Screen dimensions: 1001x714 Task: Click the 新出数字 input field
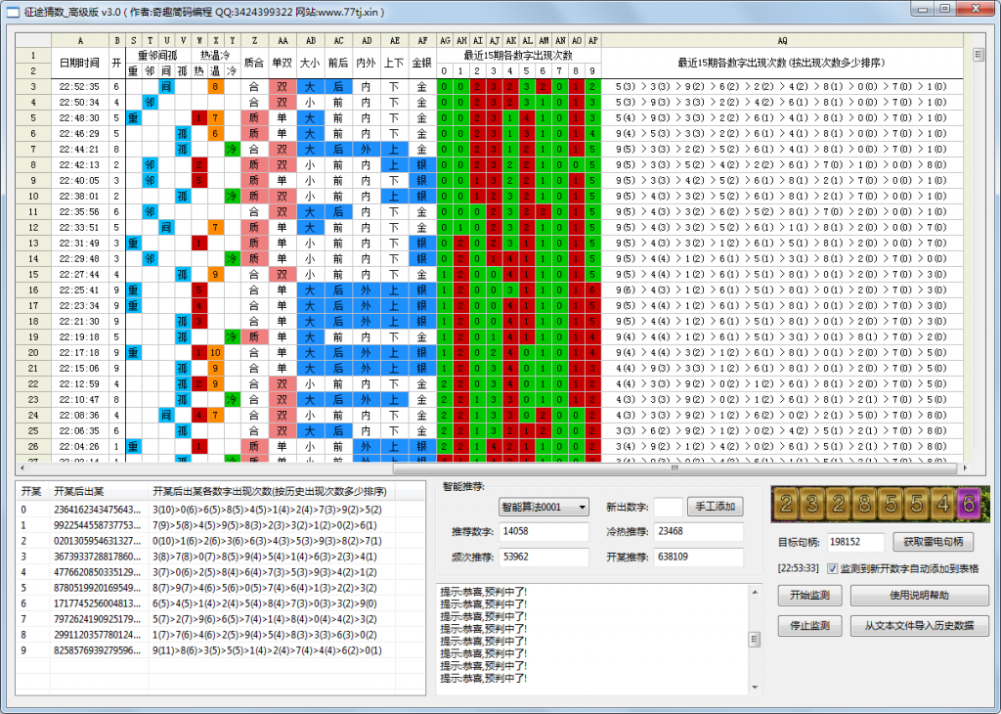point(669,507)
